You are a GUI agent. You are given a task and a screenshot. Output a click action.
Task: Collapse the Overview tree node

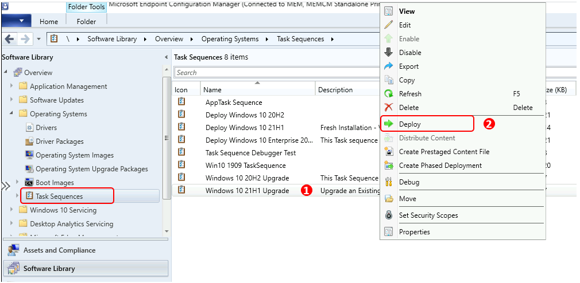(6, 72)
